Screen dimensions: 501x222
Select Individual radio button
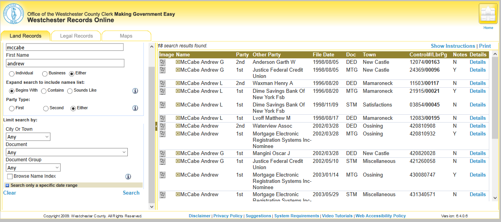point(12,74)
